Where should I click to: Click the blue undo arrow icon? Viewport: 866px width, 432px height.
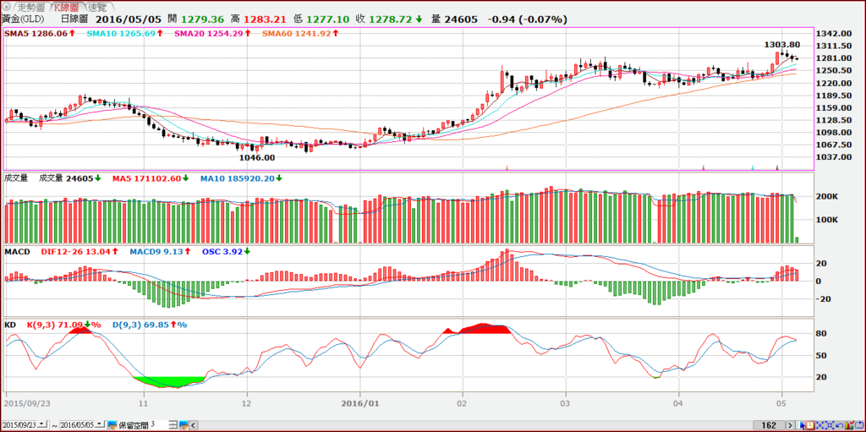coord(840,425)
